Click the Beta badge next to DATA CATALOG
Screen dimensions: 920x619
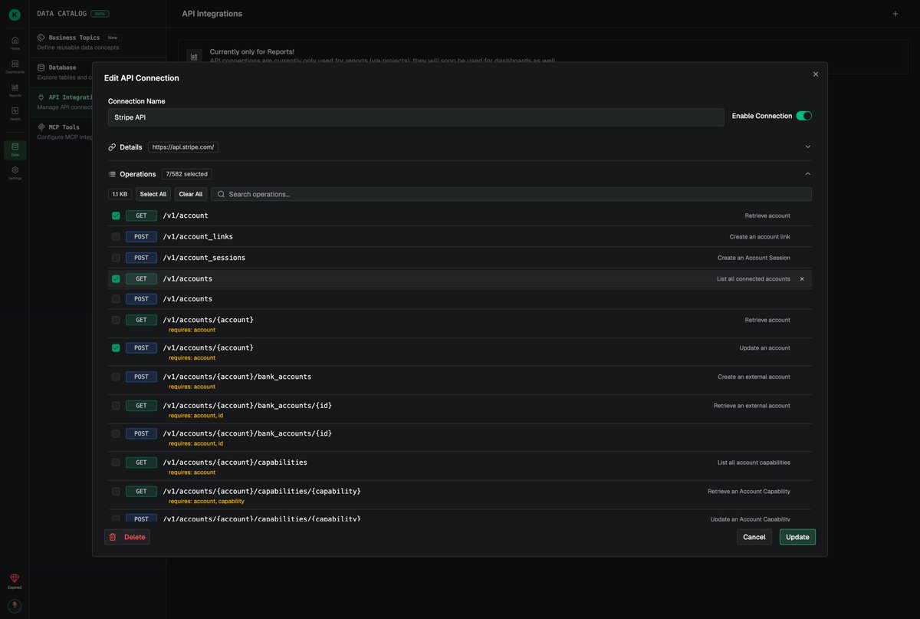point(100,14)
